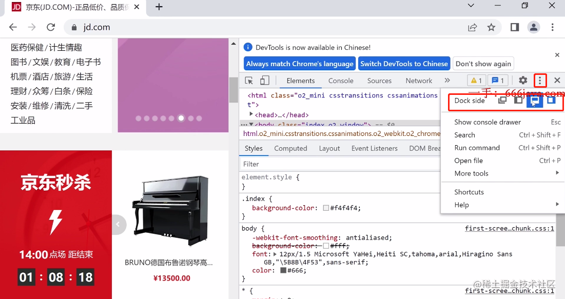Go forward in Chrome

[32, 27]
